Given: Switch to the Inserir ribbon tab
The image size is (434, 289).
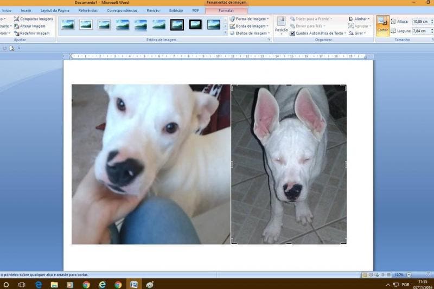Looking at the screenshot, I should [x=26, y=10].
